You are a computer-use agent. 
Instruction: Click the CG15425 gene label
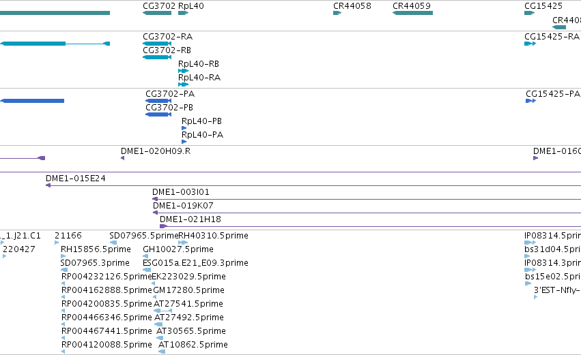(543, 6)
